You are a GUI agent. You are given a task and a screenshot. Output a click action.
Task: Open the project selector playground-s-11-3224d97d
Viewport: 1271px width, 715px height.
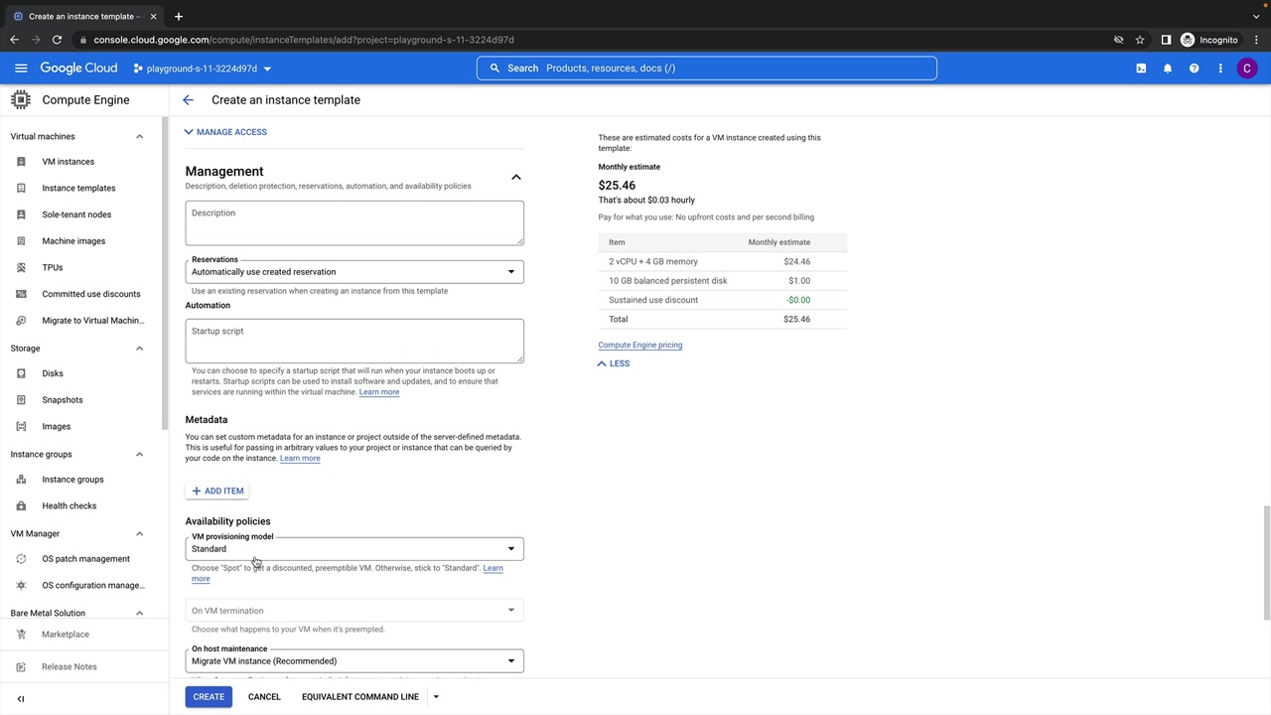(x=203, y=69)
